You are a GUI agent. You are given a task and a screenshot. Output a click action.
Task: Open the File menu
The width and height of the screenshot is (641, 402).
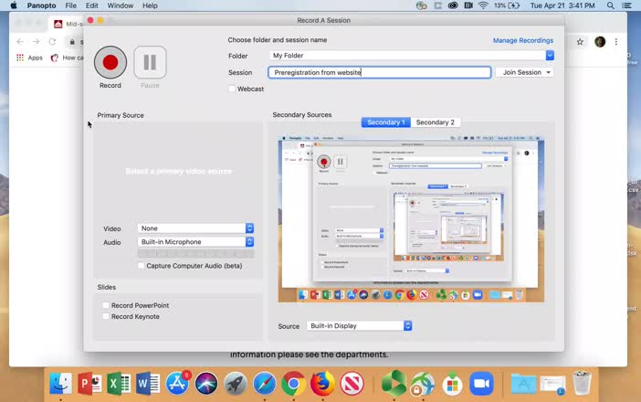[70, 5]
